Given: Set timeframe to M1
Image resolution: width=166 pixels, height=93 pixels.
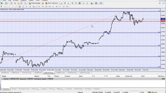Looking at the screenshot, I should [x=39, y=6].
